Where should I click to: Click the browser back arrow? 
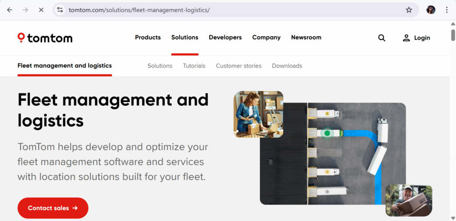coord(10,10)
